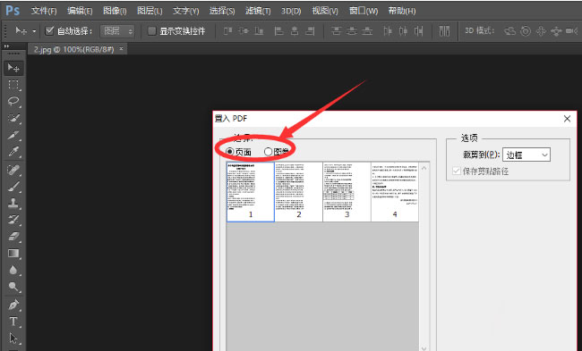Select the History Brush tool
This screenshot has width=582, height=351.
pyautogui.click(x=13, y=220)
